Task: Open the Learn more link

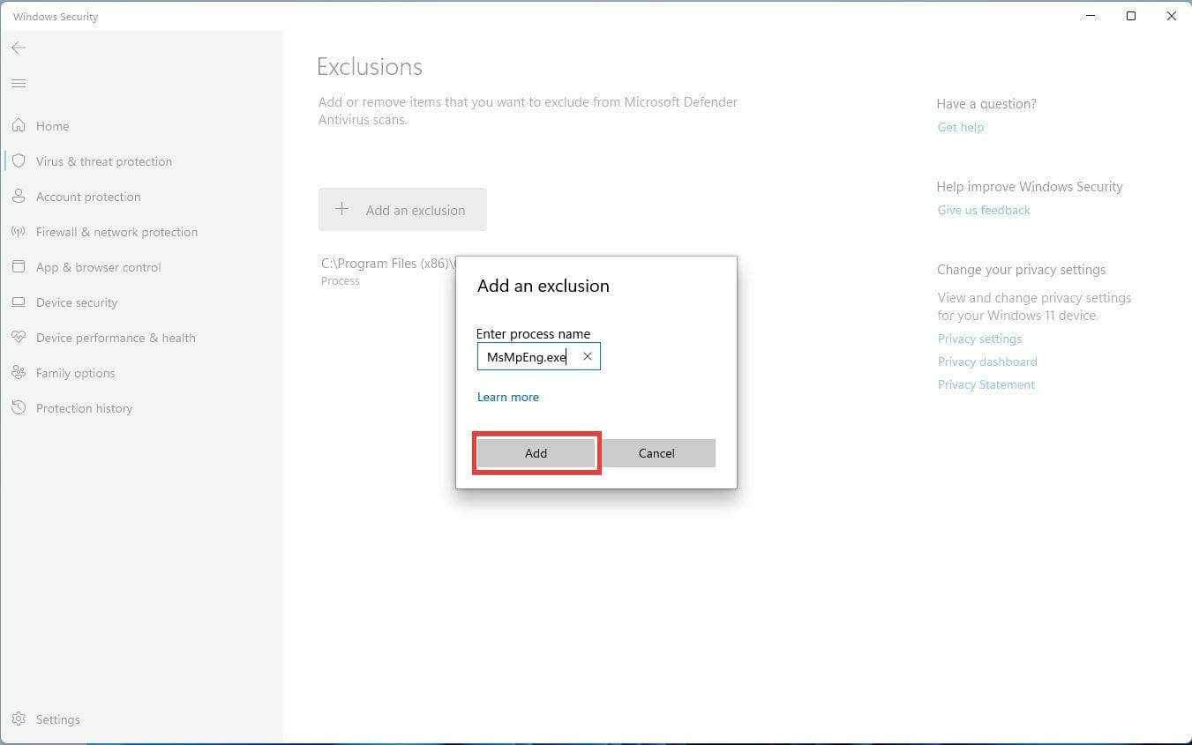Action: (508, 397)
